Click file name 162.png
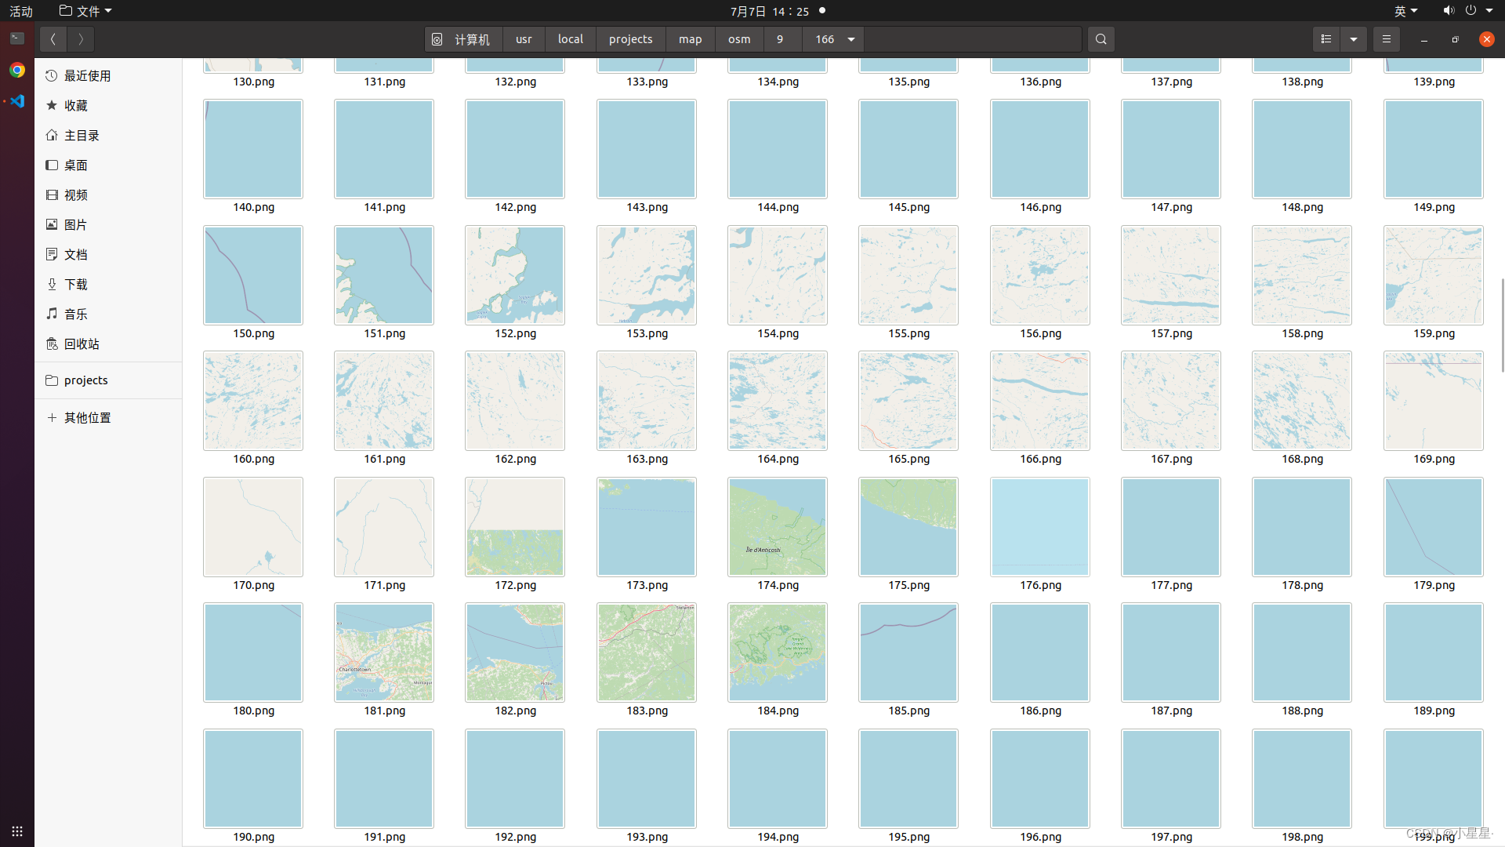The image size is (1505, 847). click(515, 459)
